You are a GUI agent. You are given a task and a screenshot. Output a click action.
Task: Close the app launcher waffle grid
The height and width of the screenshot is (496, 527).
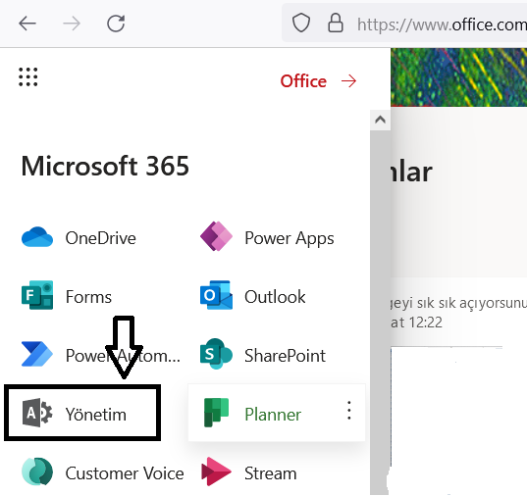click(x=27, y=76)
